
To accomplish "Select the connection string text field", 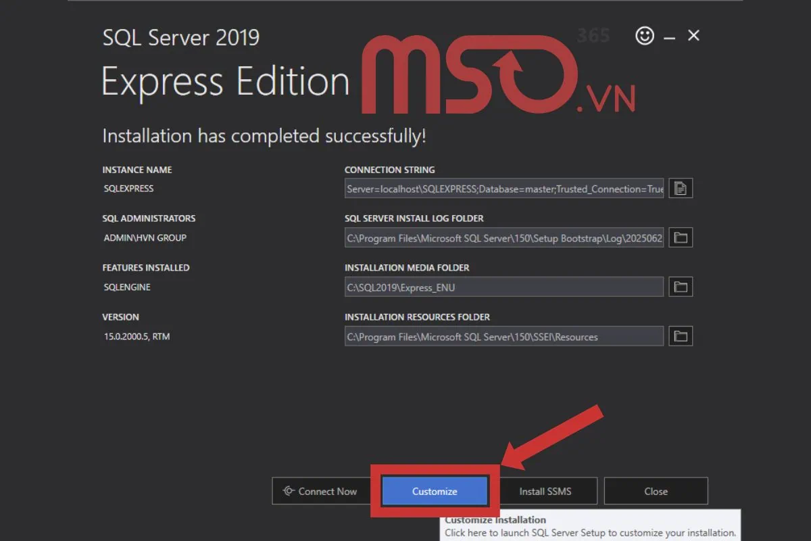I will pyautogui.click(x=503, y=188).
